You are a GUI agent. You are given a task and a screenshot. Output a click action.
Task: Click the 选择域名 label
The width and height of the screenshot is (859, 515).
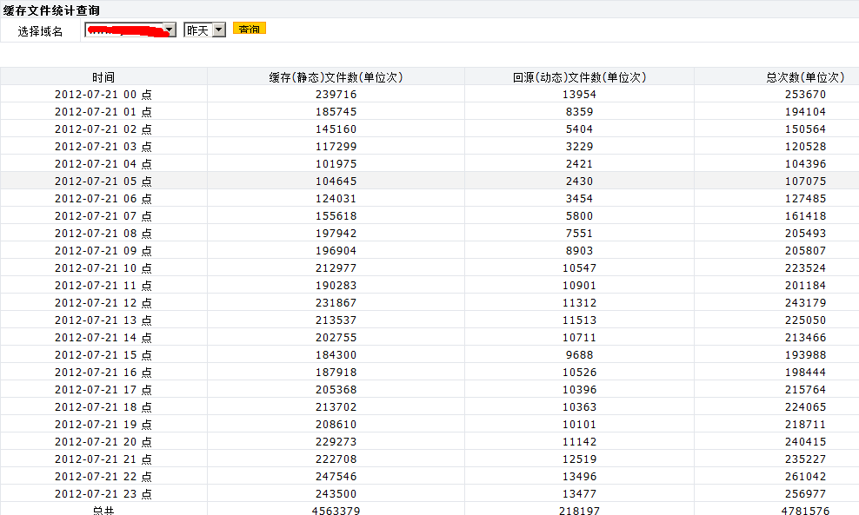click(41, 30)
